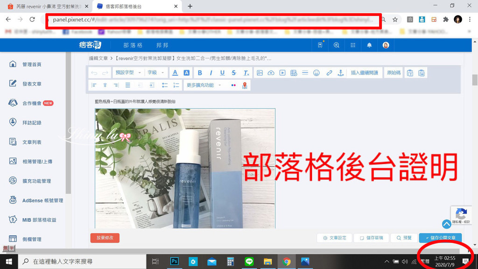This screenshot has height=269, width=478.
Task: Toggle bold formatting in editor toolbar
Action: point(200,73)
